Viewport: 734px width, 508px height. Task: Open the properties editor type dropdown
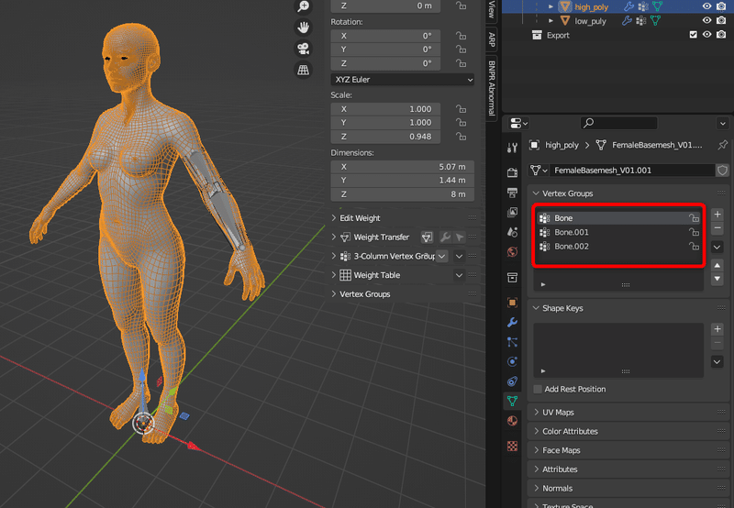(518, 123)
